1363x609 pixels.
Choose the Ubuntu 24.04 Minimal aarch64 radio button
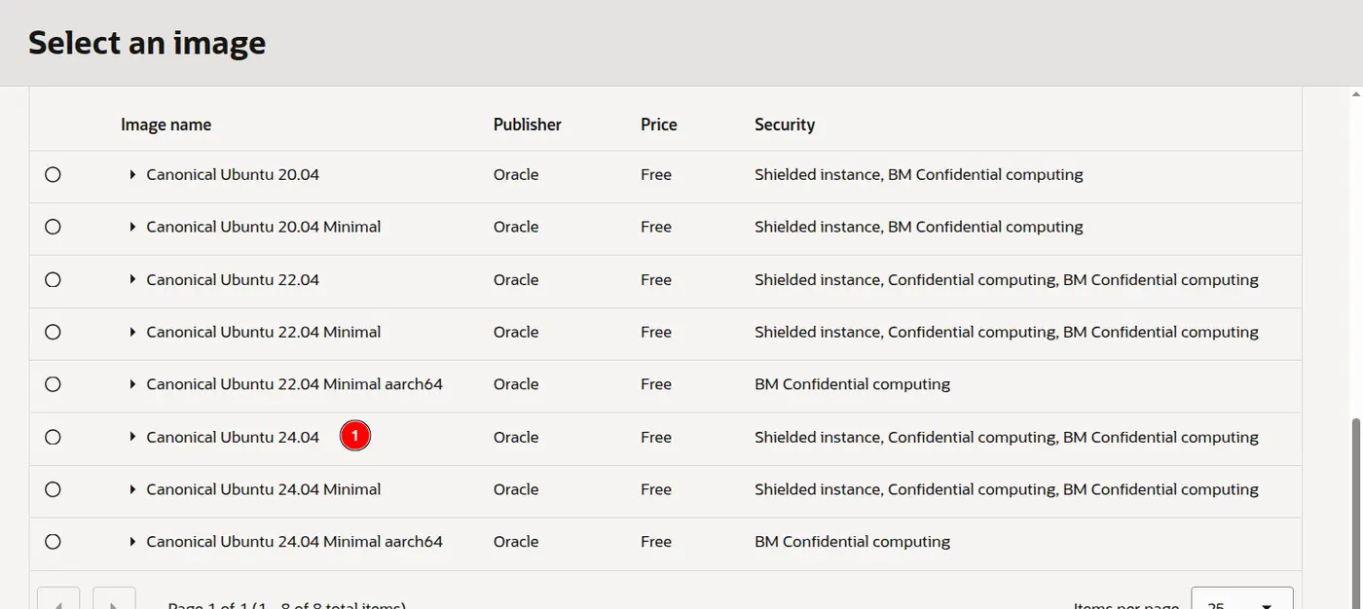(x=53, y=541)
